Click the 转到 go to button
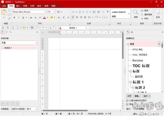The width and height of the screenshot is (164, 116). click(x=144, y=19)
